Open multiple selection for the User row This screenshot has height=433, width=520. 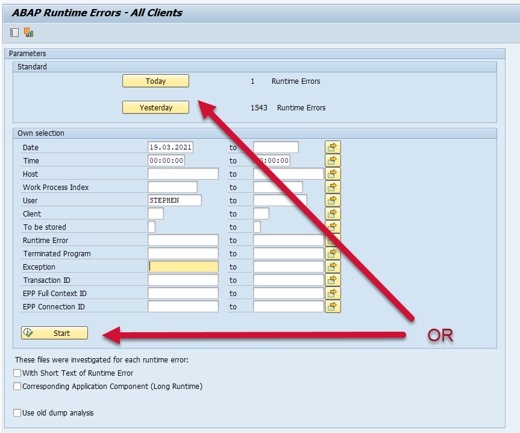[x=333, y=200]
